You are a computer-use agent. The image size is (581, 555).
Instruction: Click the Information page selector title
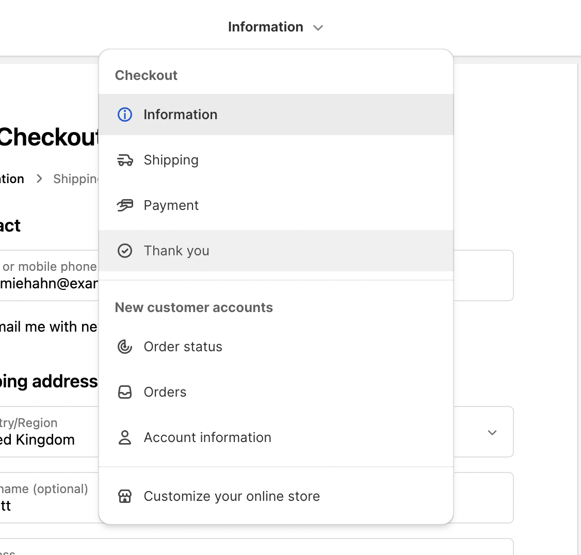click(265, 27)
